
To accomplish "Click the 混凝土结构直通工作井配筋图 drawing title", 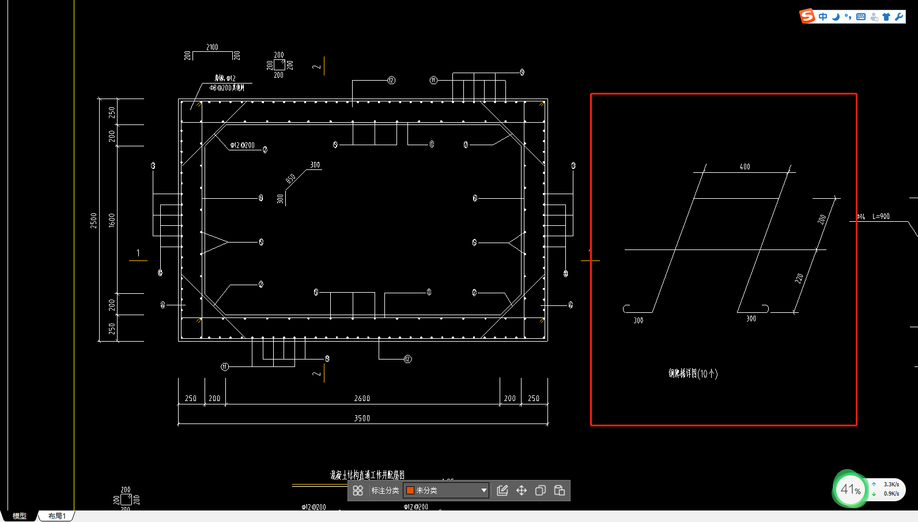I will tap(367, 475).
